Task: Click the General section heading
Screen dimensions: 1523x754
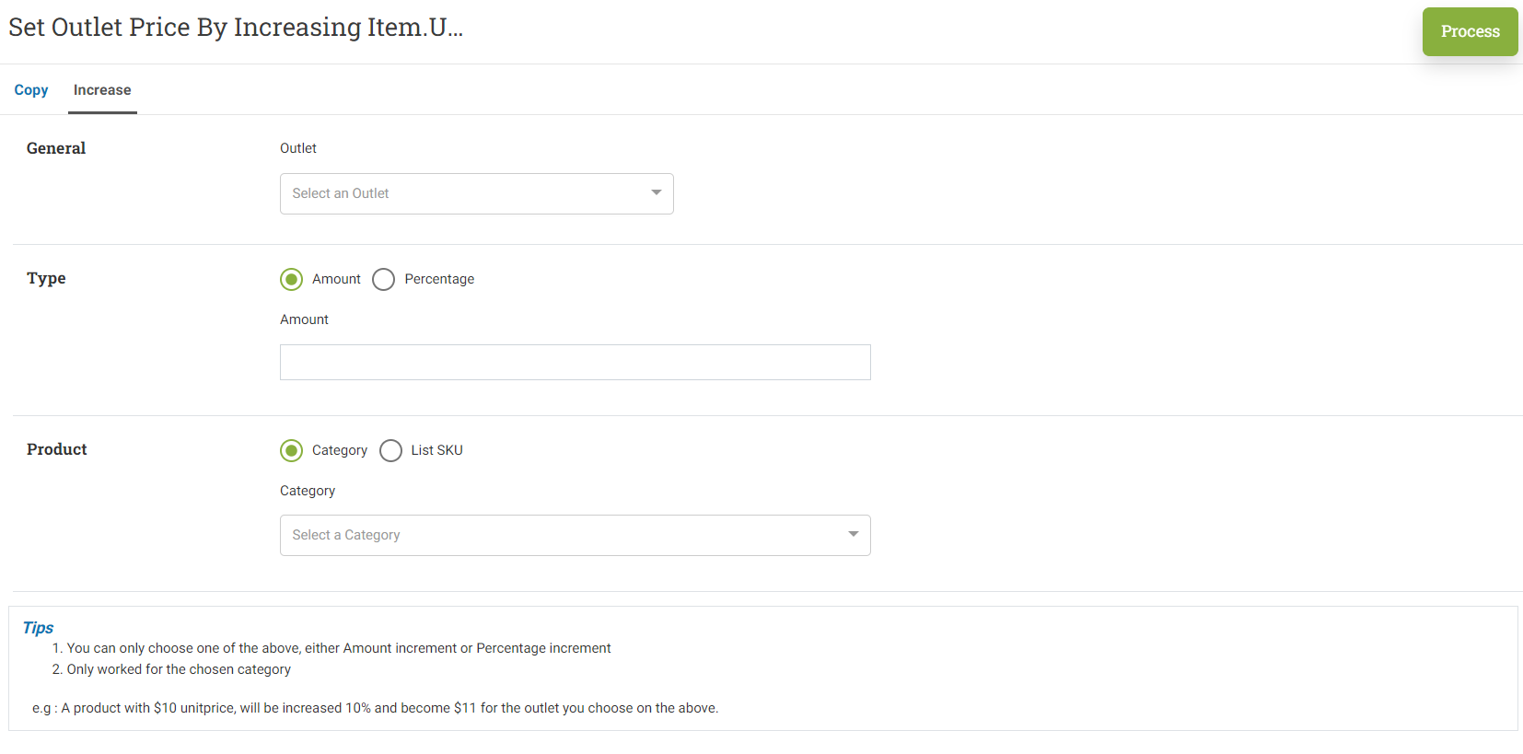Action: [56, 148]
